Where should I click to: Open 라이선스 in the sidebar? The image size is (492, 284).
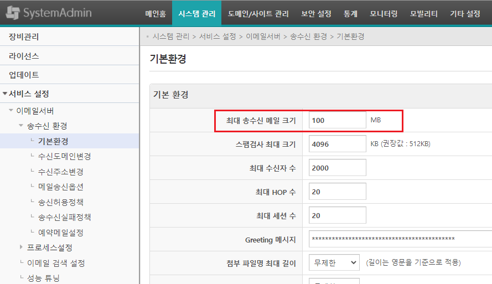click(x=24, y=56)
